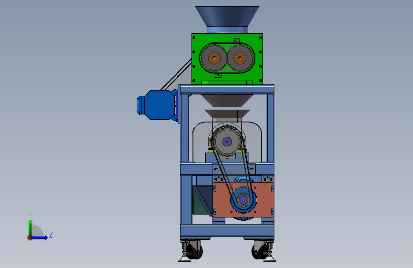413x268 pixels.
Task: Select the blue gear motor on the left side
Action: click(x=157, y=105)
